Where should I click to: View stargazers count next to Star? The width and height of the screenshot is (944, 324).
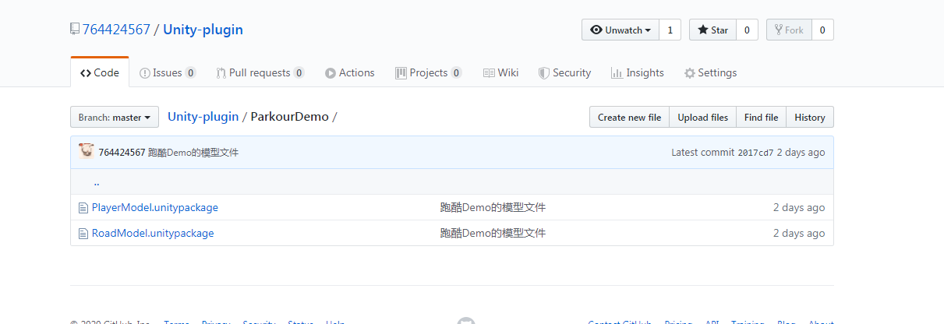click(x=747, y=30)
